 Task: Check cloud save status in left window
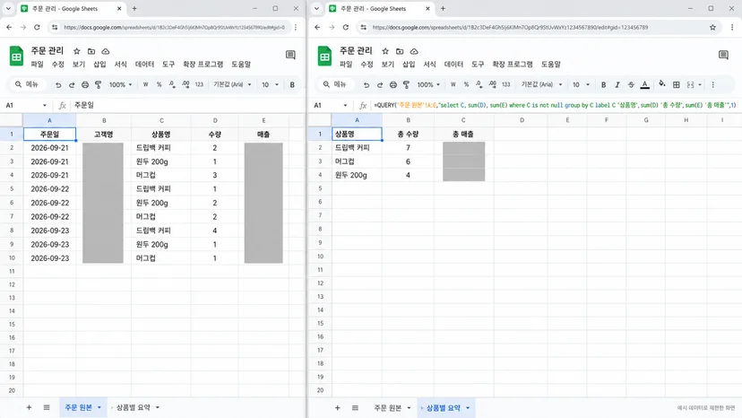(106, 51)
